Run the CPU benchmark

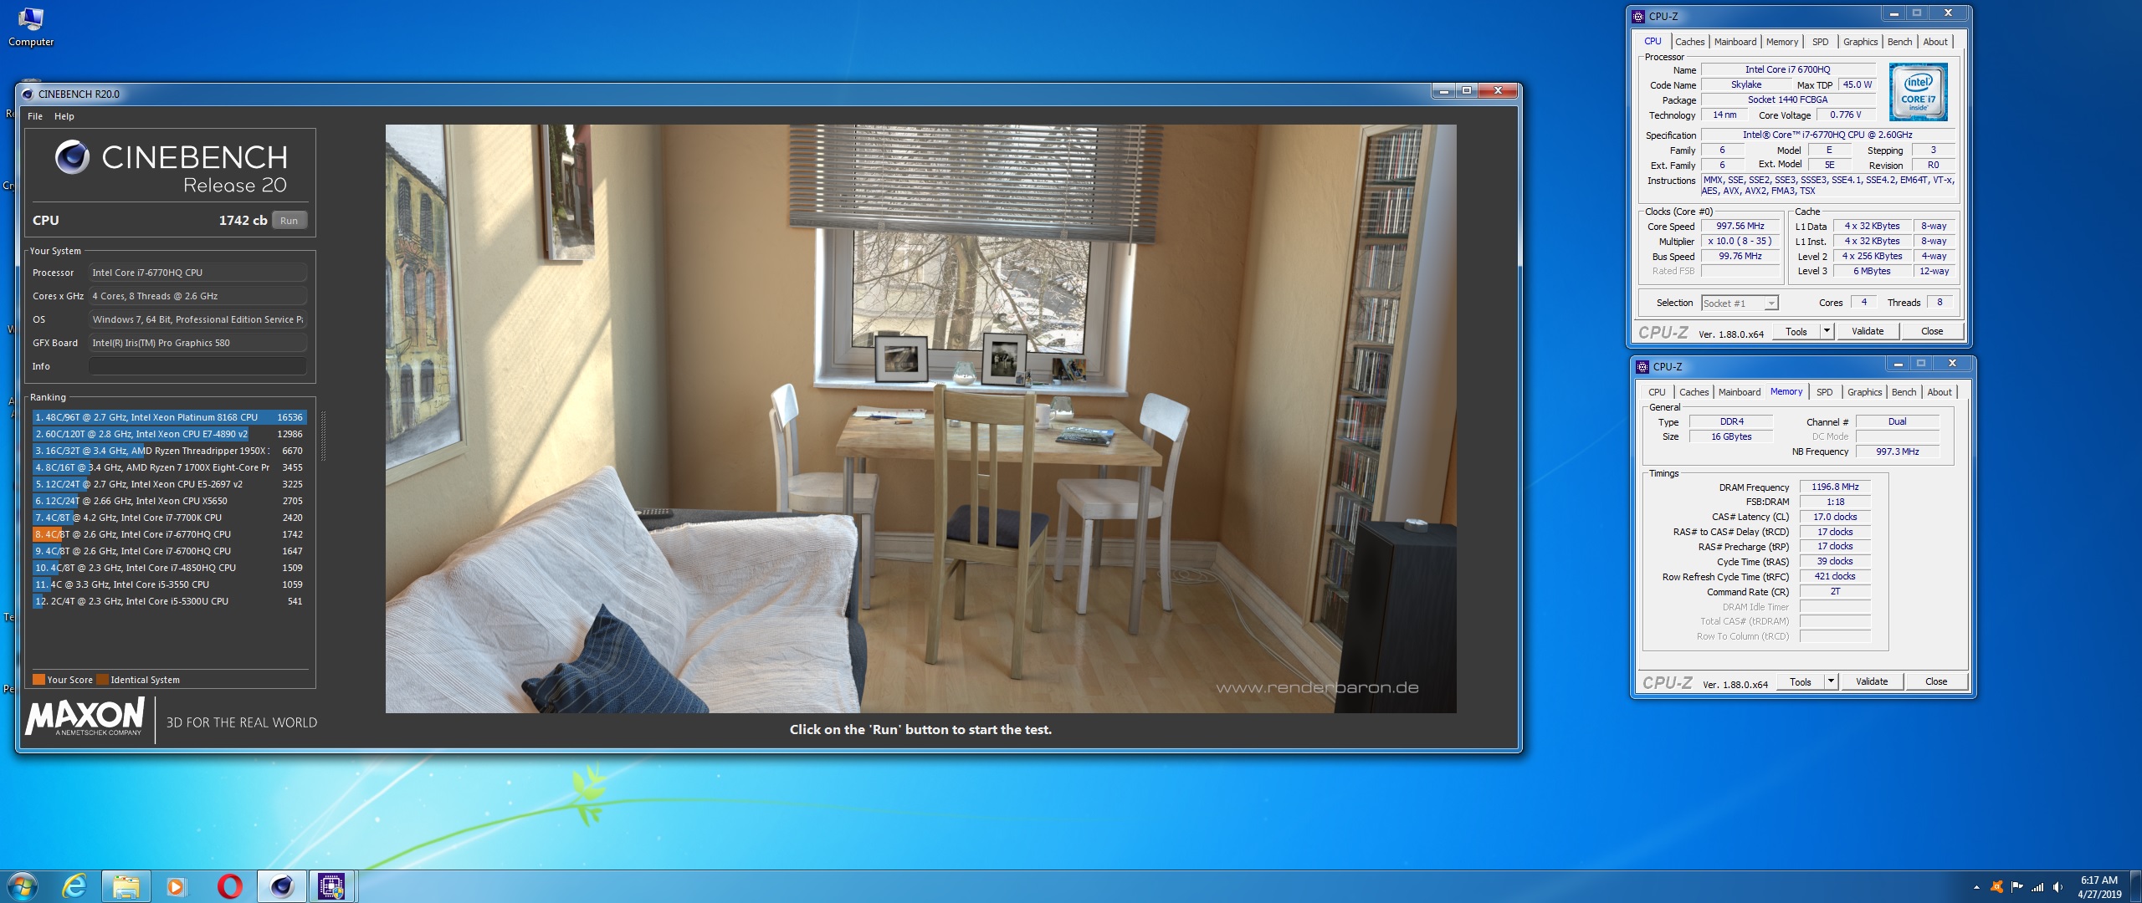click(289, 221)
